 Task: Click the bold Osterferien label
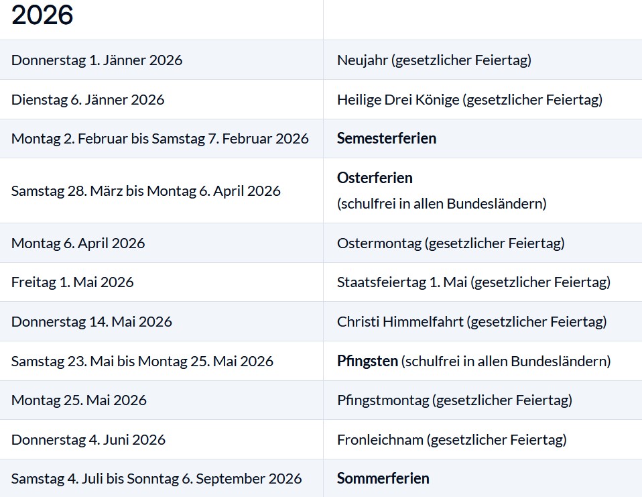click(x=375, y=178)
